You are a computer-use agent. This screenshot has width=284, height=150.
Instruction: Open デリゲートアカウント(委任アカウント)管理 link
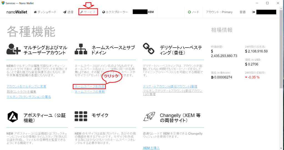pos(170,87)
